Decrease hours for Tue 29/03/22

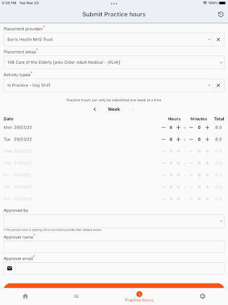tap(163, 139)
